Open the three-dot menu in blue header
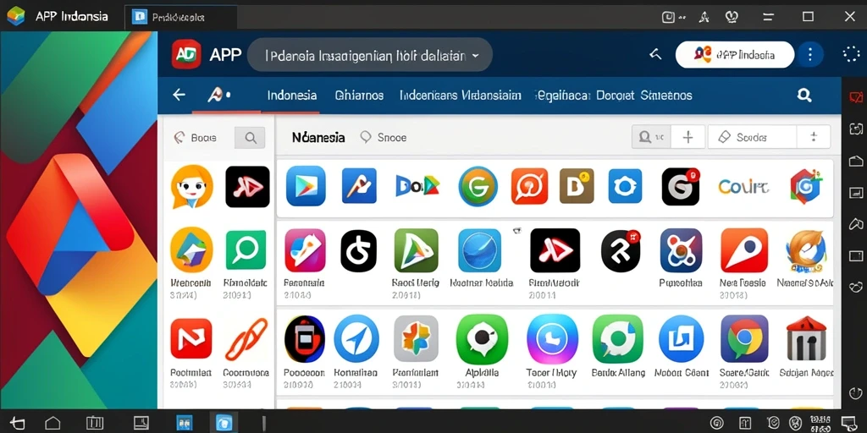The width and height of the screenshot is (867, 433). tap(810, 54)
